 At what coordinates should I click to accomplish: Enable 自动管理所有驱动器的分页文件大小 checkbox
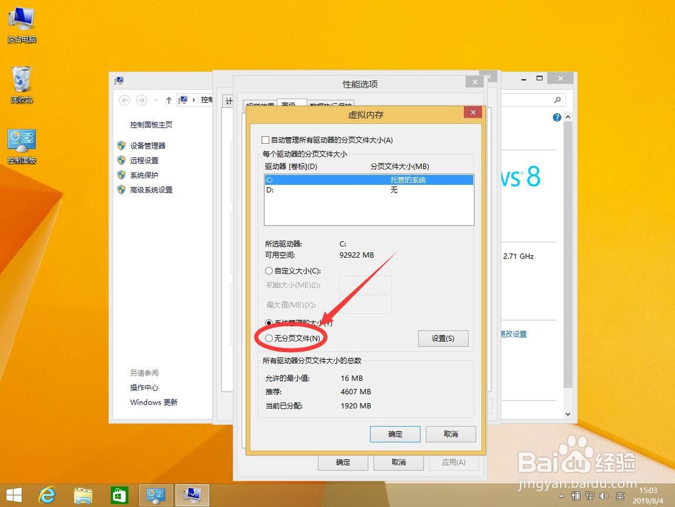point(265,140)
